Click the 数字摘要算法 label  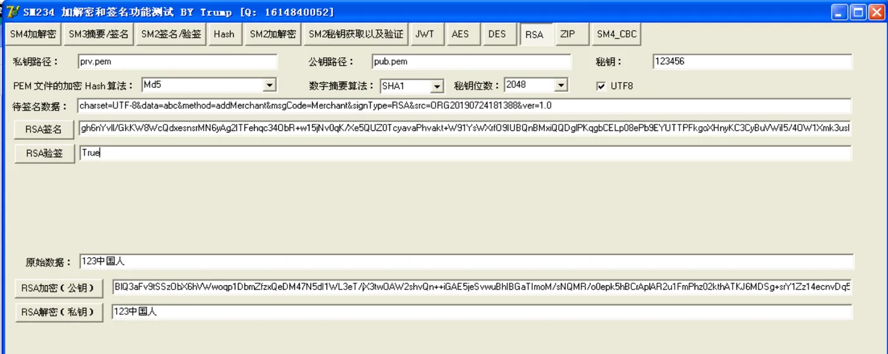(x=342, y=85)
